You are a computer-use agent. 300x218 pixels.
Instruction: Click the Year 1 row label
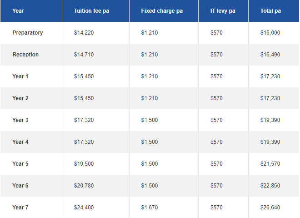click(20, 76)
